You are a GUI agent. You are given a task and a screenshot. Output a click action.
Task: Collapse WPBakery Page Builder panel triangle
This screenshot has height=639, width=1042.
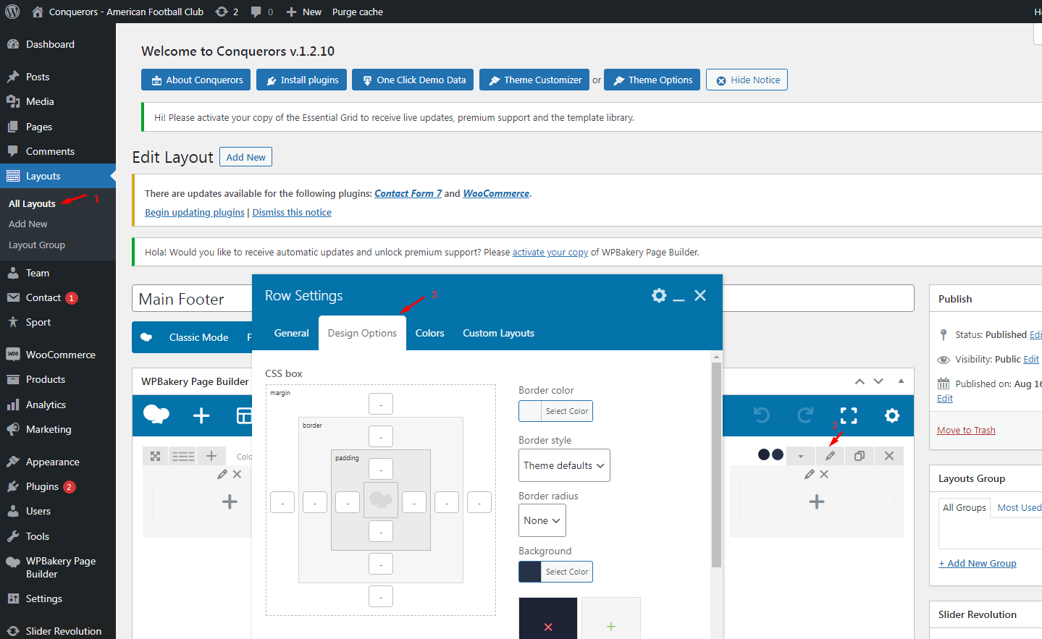click(x=901, y=381)
